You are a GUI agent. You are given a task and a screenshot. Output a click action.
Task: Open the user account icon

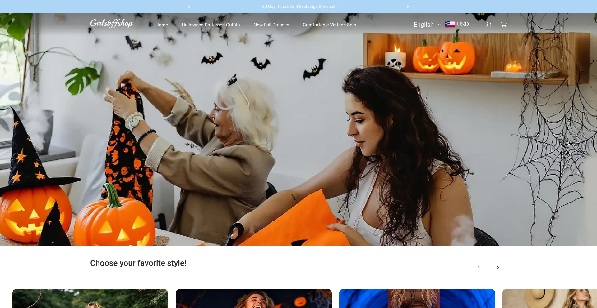tap(488, 25)
